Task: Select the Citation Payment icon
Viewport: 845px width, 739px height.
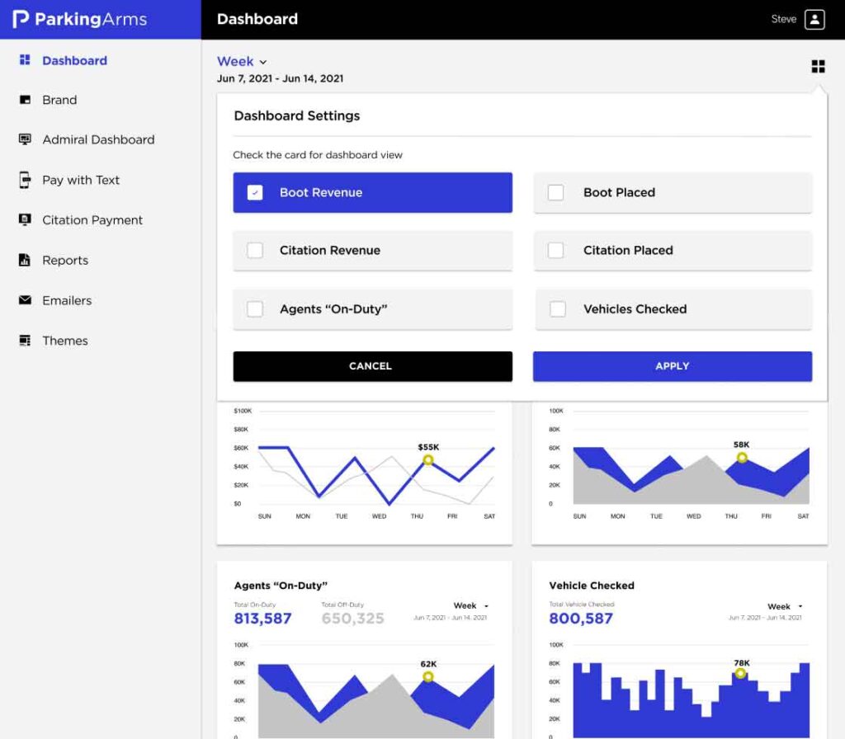Action: (x=25, y=220)
